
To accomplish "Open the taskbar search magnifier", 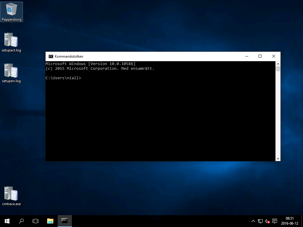I will [21, 221].
